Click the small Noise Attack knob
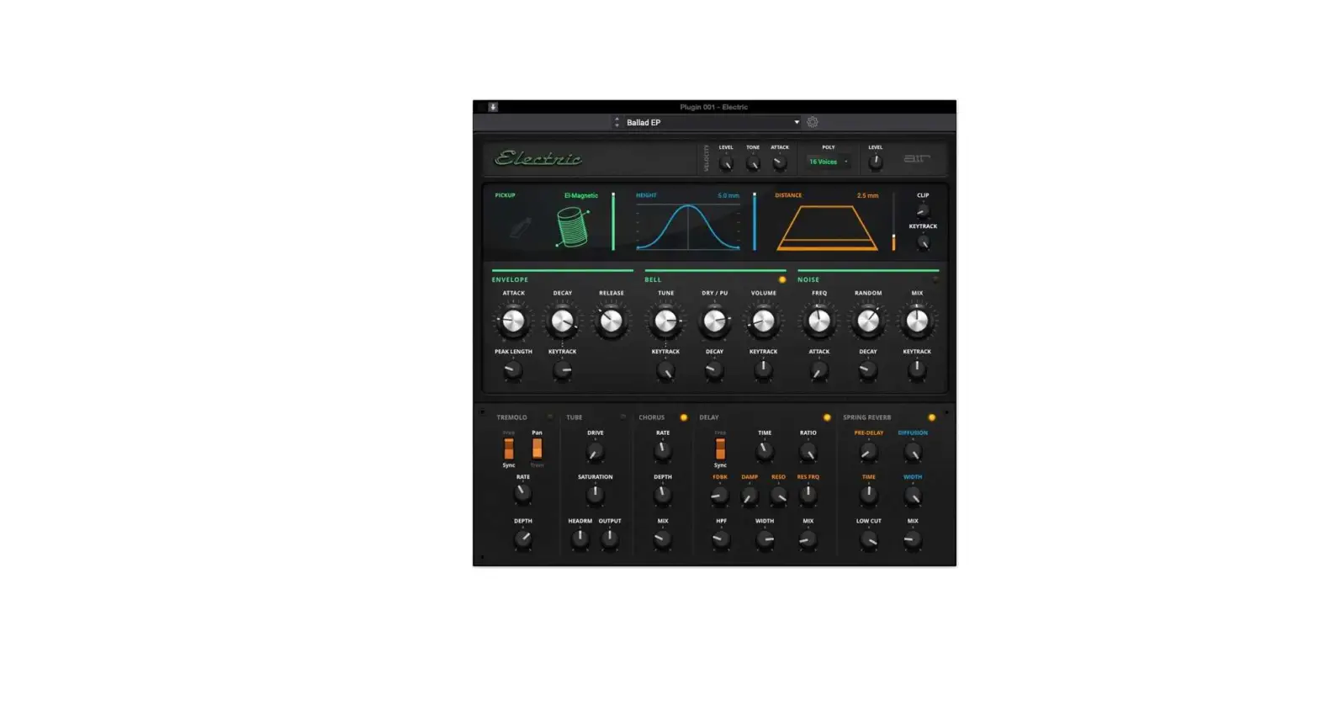1319x727 pixels. coord(819,369)
